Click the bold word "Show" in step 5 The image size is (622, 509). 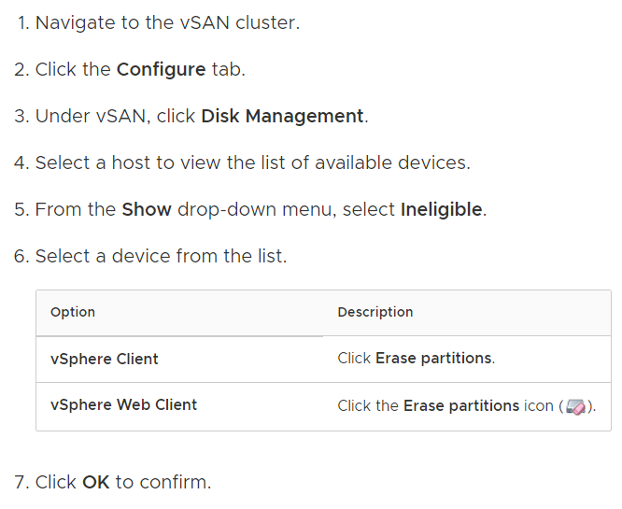point(147,209)
